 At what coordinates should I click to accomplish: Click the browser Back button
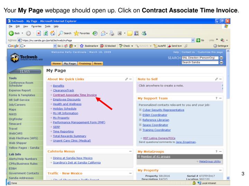(14, 33)
